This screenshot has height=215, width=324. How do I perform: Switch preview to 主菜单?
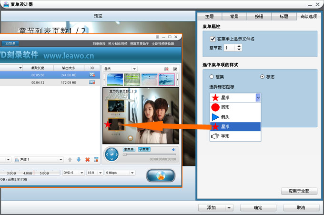coord(129,149)
